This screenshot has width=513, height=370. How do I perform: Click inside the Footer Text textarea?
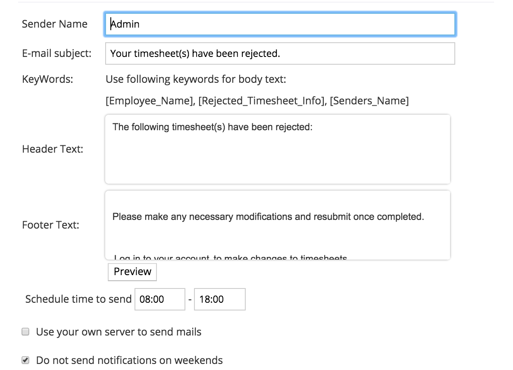[277, 225]
